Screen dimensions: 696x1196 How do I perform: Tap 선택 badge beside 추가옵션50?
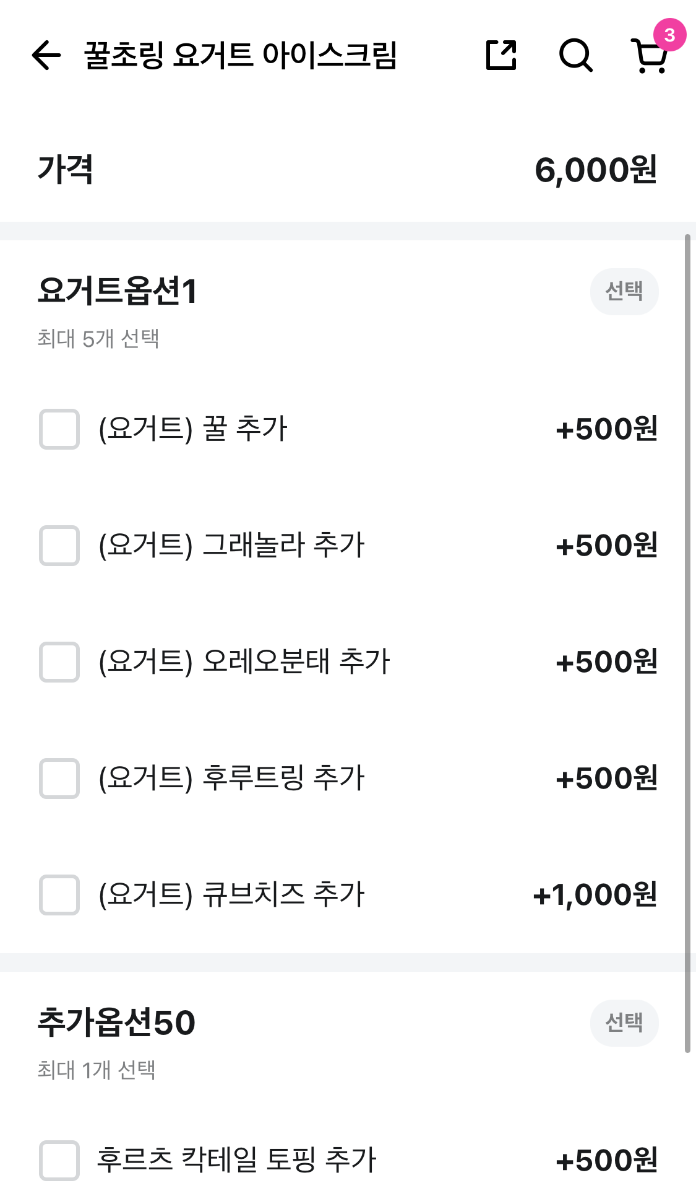(624, 1023)
